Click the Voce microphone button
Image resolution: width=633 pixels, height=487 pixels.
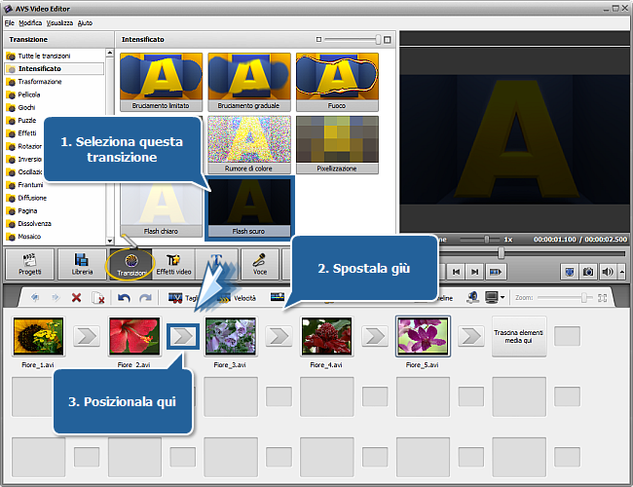tap(259, 263)
